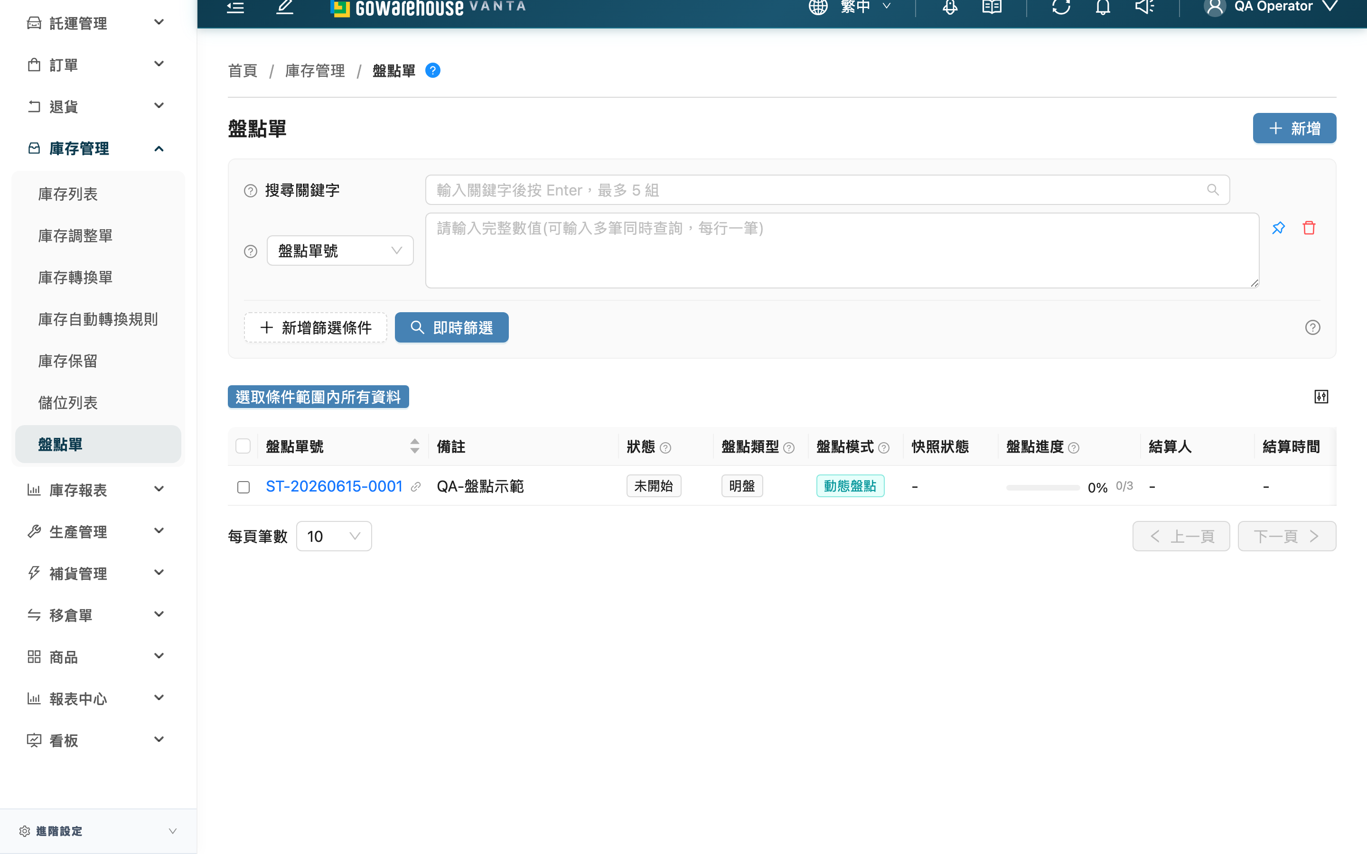The height and width of the screenshot is (854, 1367).
Task: Select 盤點單 in sidebar
Action: (98, 444)
